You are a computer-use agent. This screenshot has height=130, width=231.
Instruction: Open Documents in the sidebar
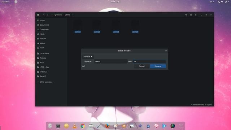pyautogui.click(x=44, y=25)
